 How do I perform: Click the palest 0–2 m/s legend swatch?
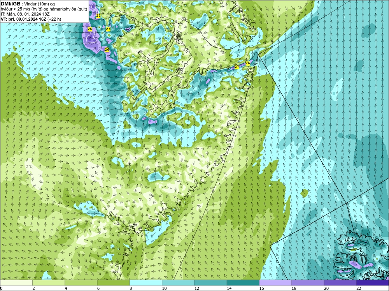pos(16,283)
